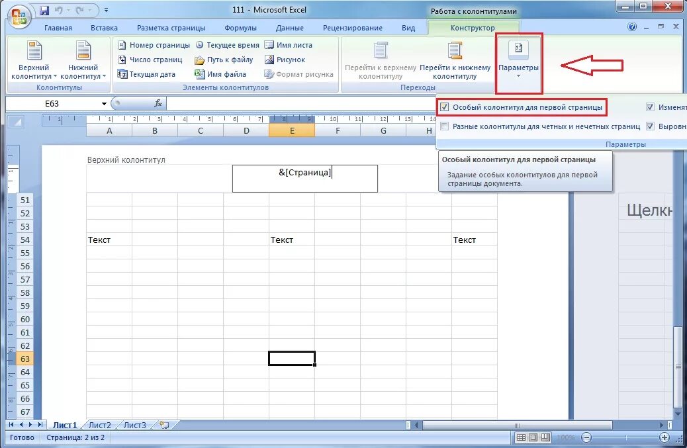687x448 pixels.
Task: Toggle the Изменять checkbox
Action: 650,107
